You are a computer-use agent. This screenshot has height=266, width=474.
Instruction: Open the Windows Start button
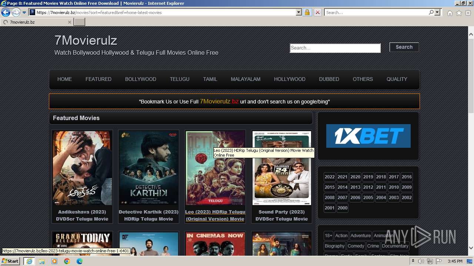[x=10, y=261]
